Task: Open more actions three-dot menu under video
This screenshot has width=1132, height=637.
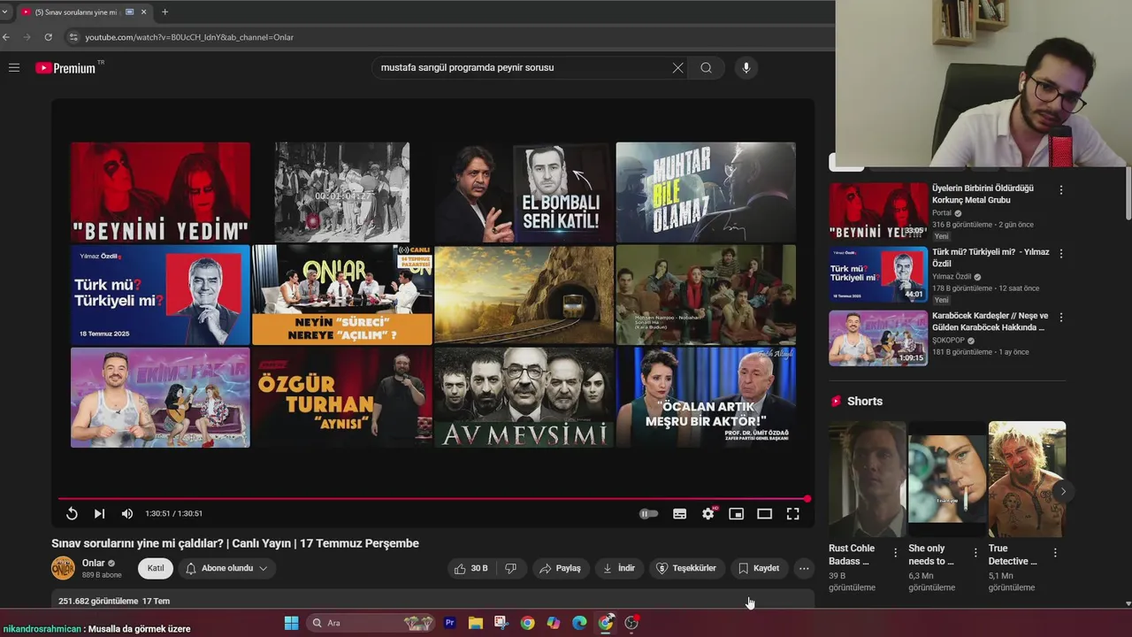Action: (803, 568)
